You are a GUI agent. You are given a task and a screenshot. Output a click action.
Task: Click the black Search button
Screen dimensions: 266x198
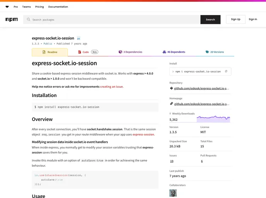pyautogui.click(x=210, y=19)
